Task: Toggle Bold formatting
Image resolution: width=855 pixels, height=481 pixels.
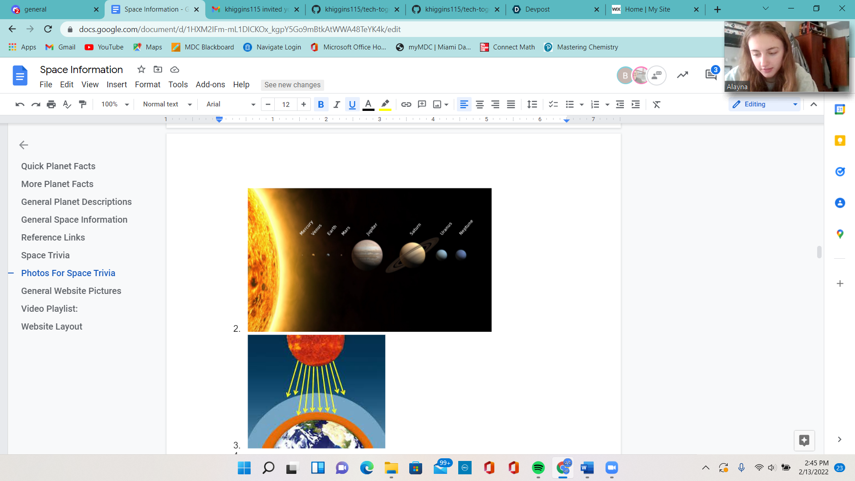Action: click(321, 104)
